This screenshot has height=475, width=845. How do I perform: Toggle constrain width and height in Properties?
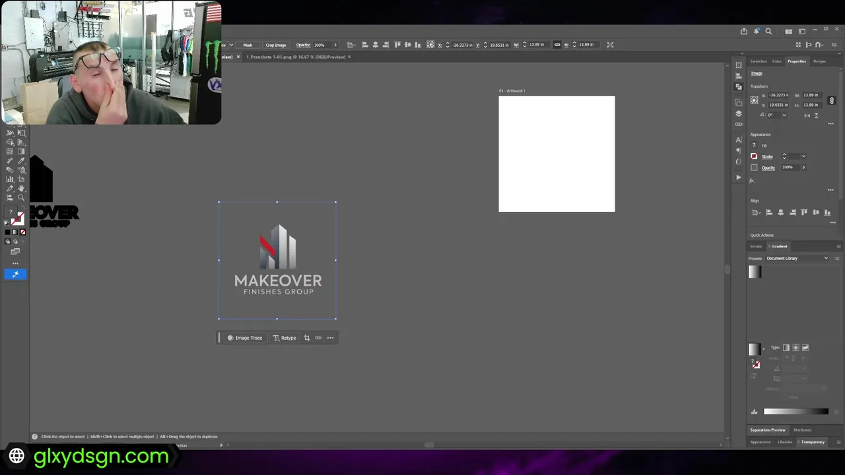pos(832,100)
